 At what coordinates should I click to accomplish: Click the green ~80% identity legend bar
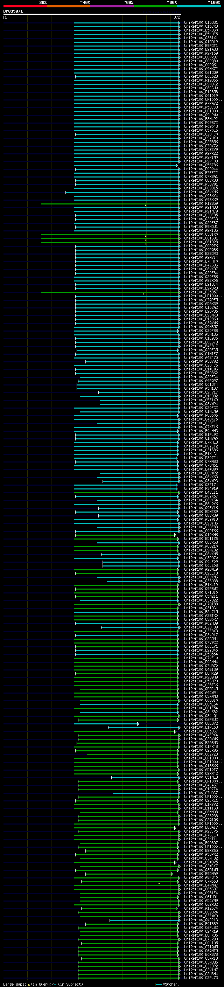point(155,6)
